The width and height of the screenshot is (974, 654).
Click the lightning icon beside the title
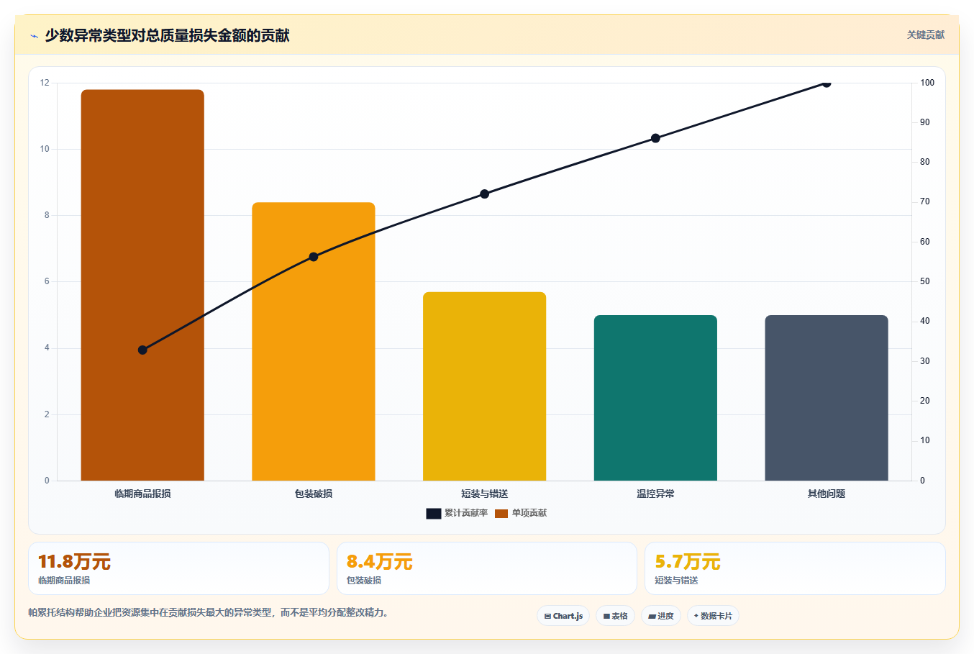pos(34,36)
